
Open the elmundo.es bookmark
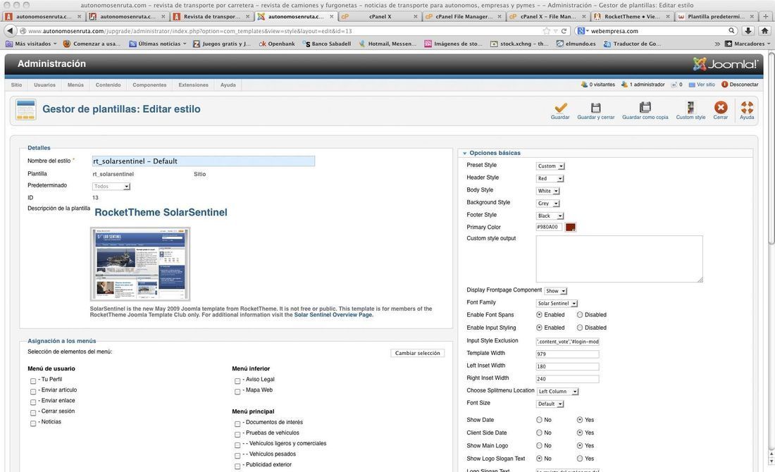pos(576,44)
